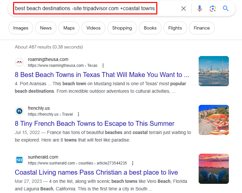The image size is (242, 193).
Task: Open more options for sunherald.com result
Action: (x=133, y=163)
